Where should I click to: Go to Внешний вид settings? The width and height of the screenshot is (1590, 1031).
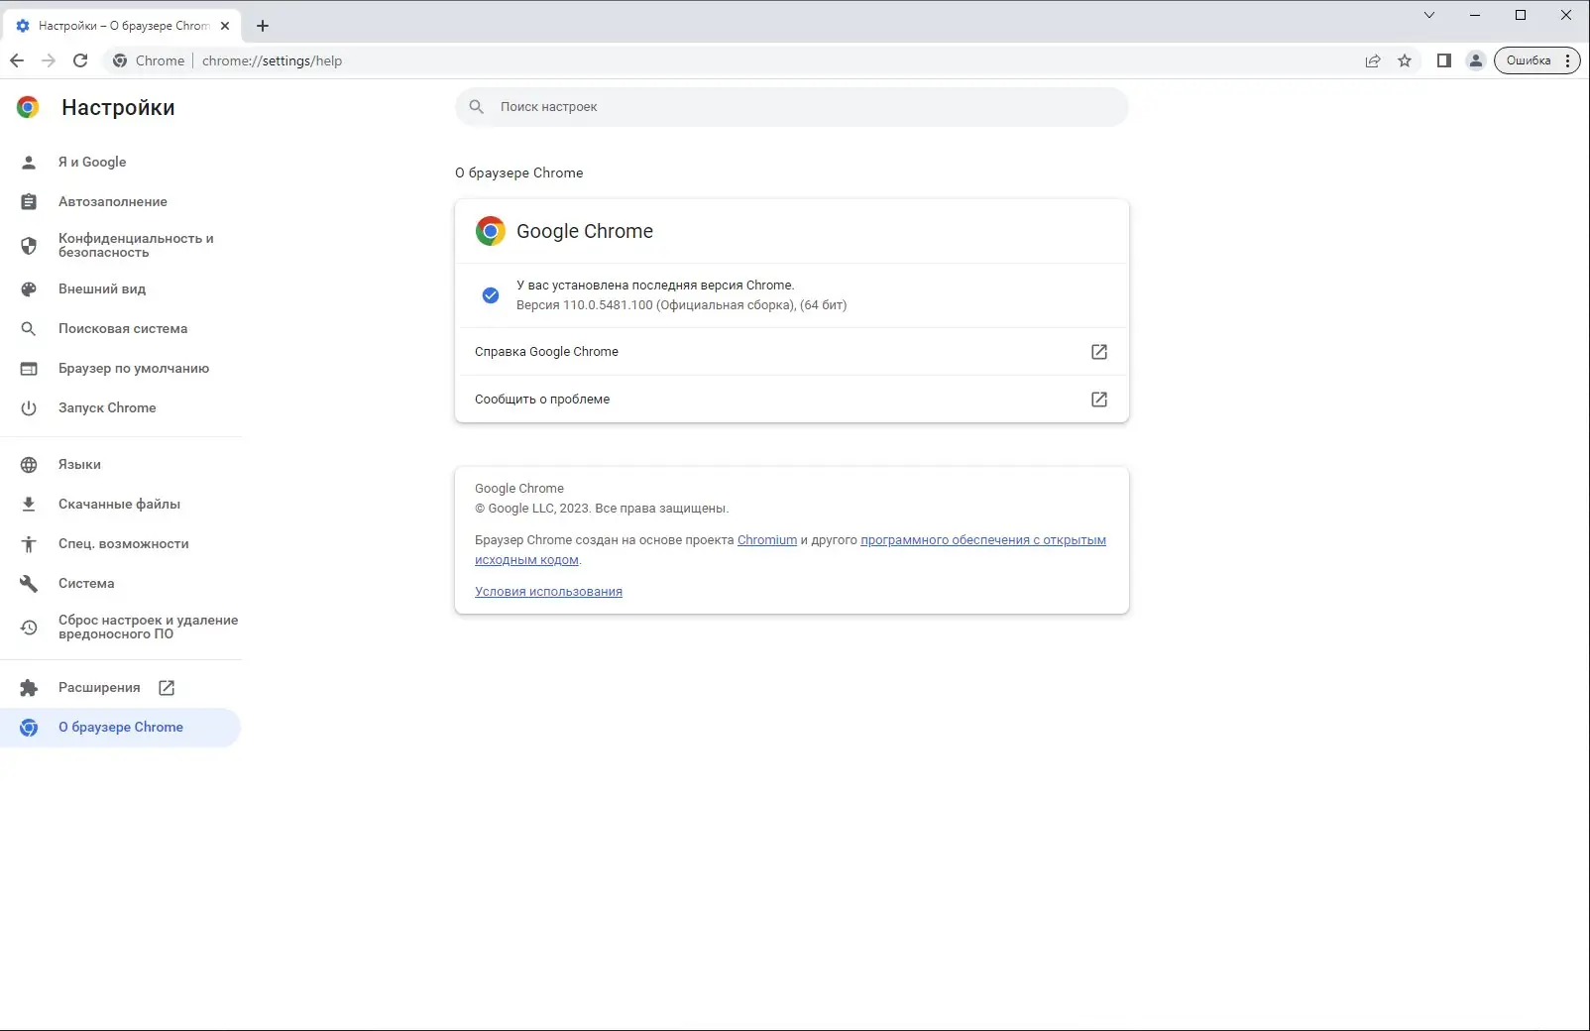pos(101,288)
